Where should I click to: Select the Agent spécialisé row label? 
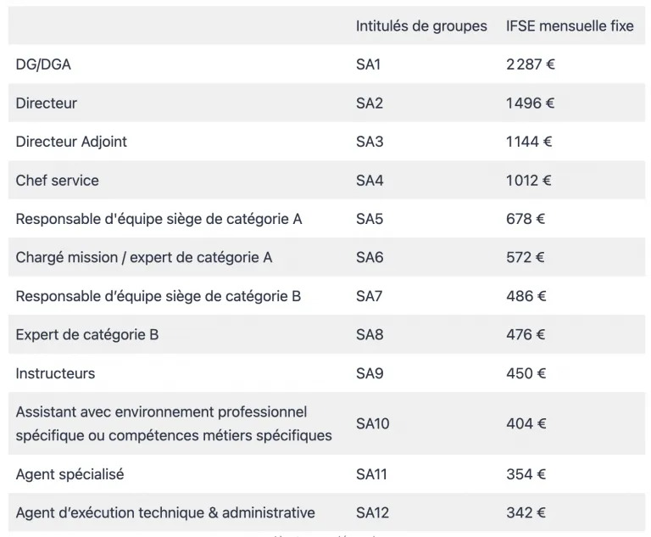[70, 474]
